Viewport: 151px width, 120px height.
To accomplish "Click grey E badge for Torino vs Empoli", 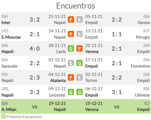I will coord(80,77).
